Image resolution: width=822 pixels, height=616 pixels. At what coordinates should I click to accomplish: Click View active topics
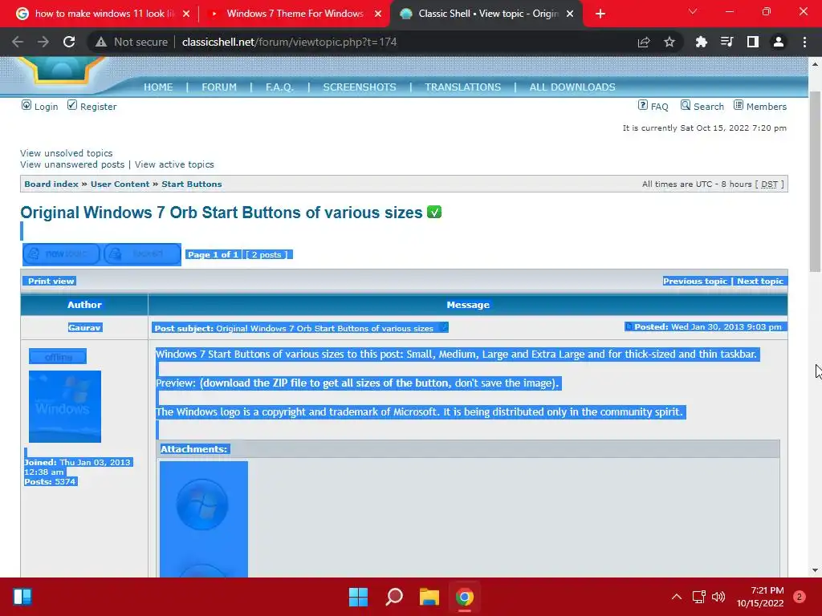(x=174, y=164)
